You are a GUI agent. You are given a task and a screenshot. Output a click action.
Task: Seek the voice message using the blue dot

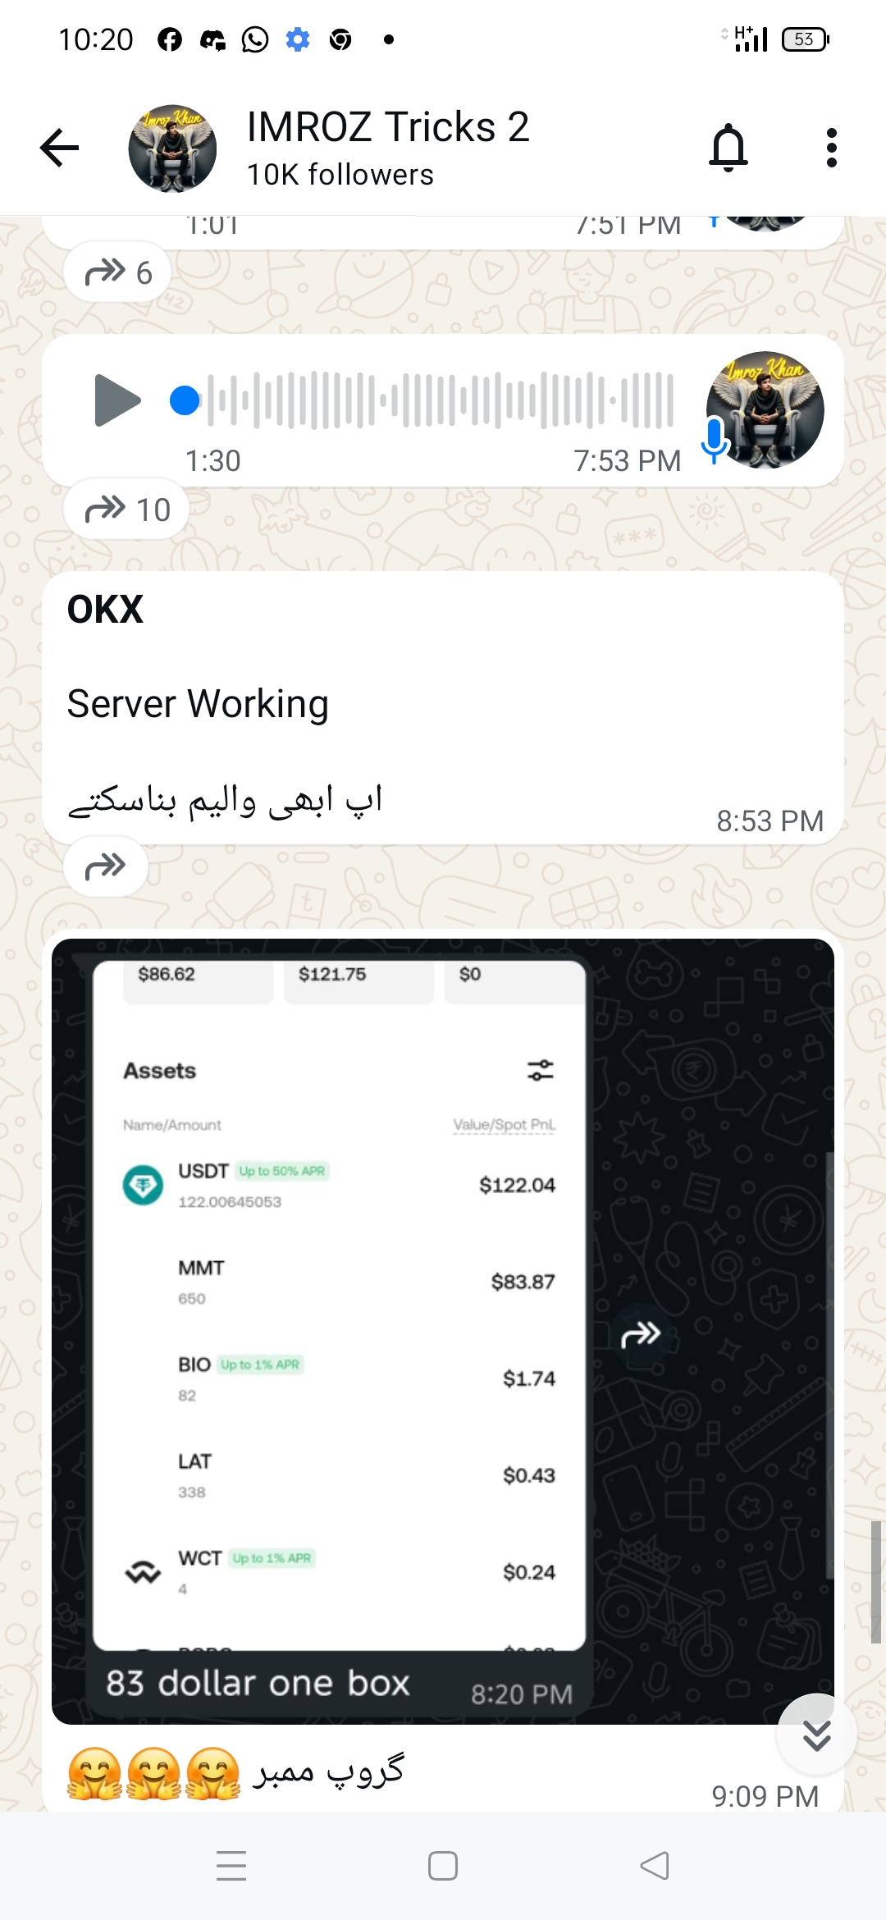185,400
